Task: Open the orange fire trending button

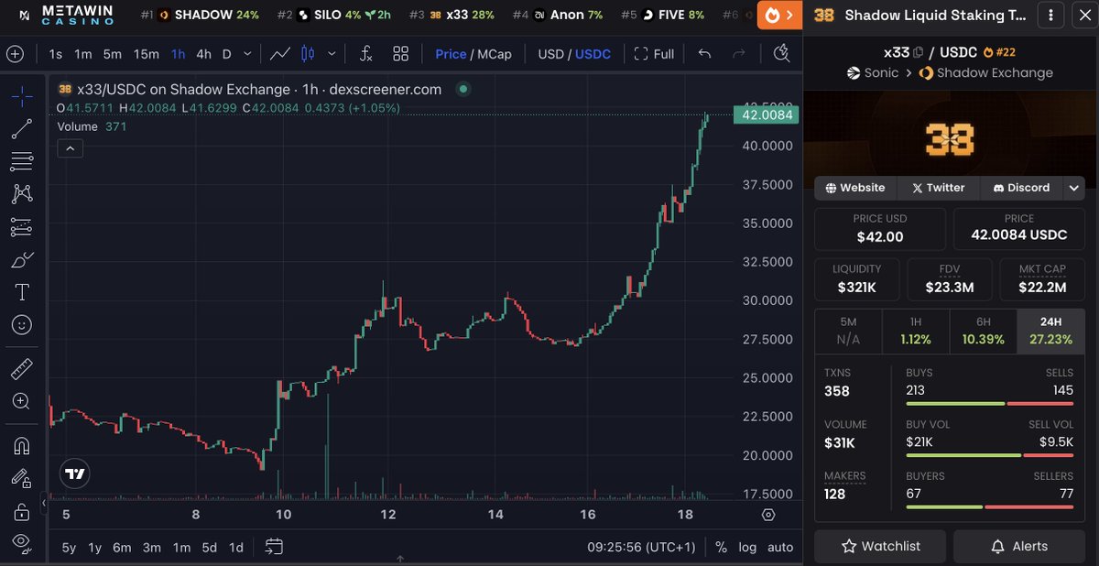Action: tap(778, 16)
